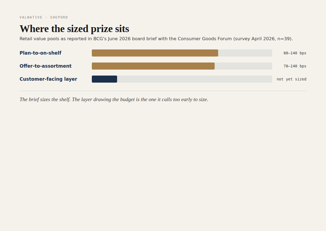This screenshot has width=326, height=231.
Task: Select the Plan-to-on-shelf row label
Action: pos(40,53)
